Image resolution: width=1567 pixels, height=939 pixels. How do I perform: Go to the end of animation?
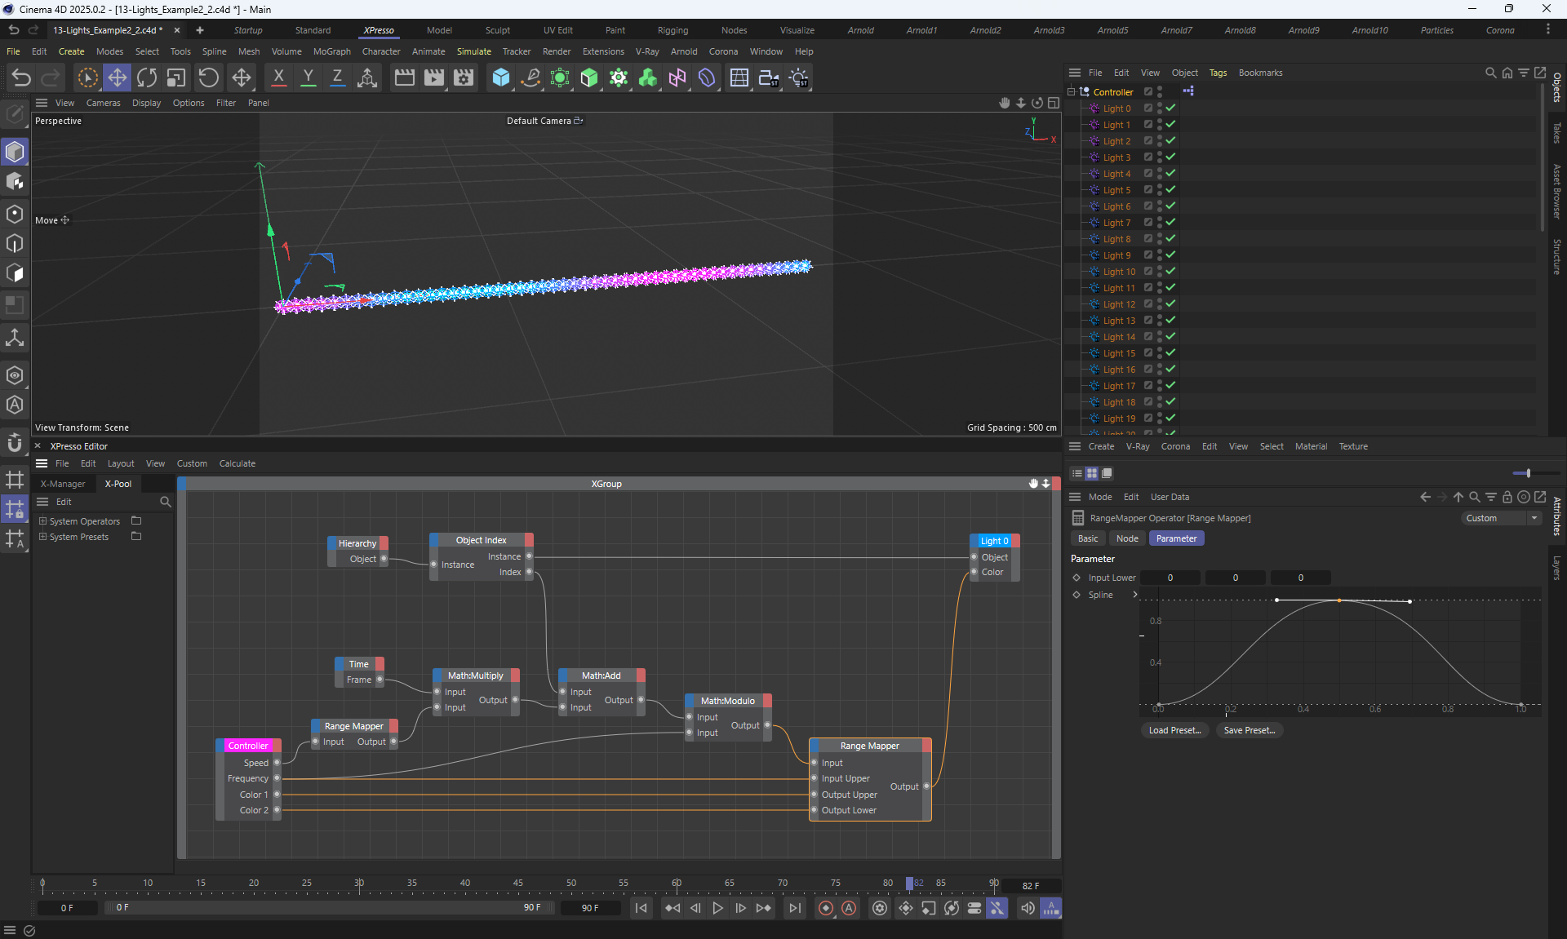(794, 908)
